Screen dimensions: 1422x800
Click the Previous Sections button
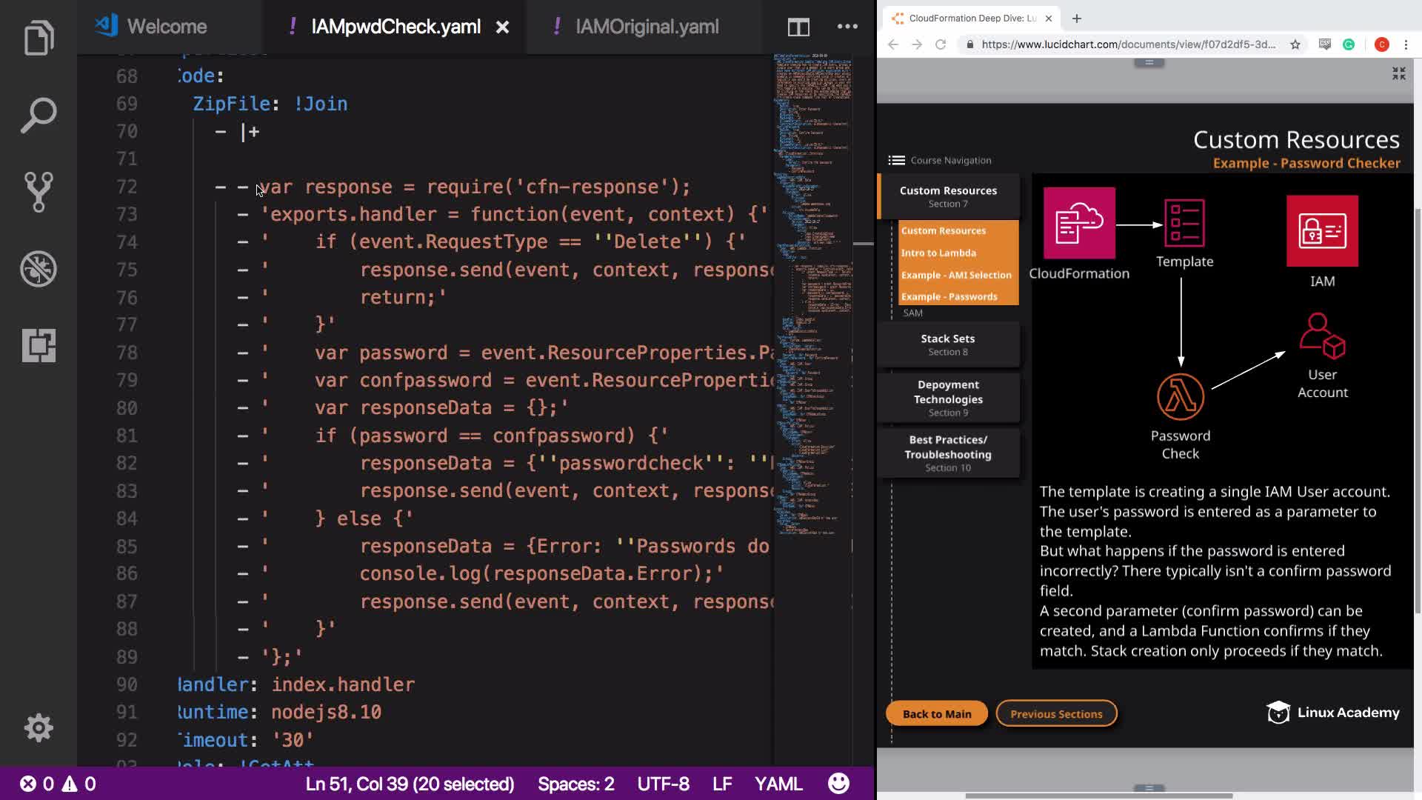(1056, 713)
